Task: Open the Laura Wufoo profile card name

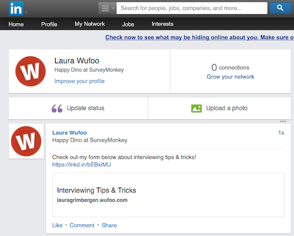Action: tap(77, 61)
